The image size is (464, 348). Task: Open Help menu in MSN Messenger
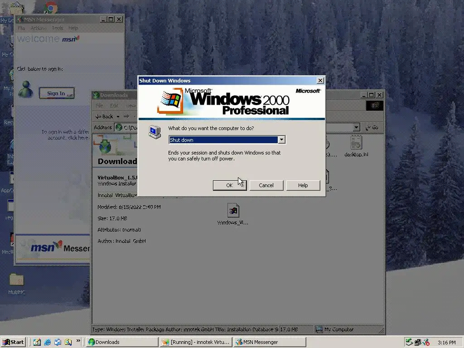73,28
